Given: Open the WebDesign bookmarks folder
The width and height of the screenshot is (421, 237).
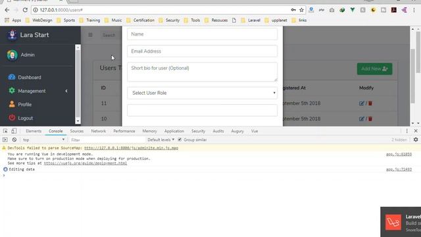Looking at the screenshot, I should coord(39,20).
